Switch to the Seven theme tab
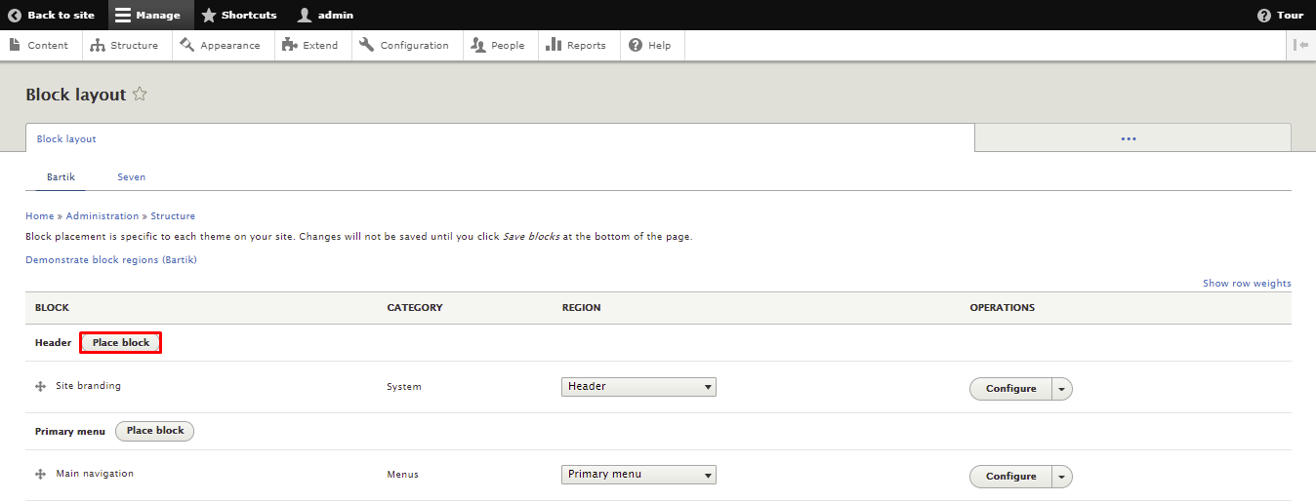This screenshot has height=501, width=1316. [x=131, y=177]
